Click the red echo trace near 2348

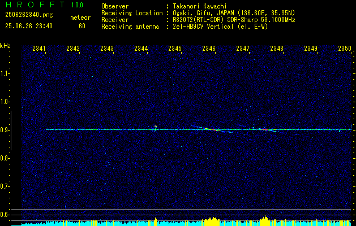[265, 129]
